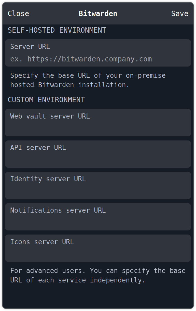Click the Server URL label
The width and height of the screenshot is (196, 311).
pos(30,47)
